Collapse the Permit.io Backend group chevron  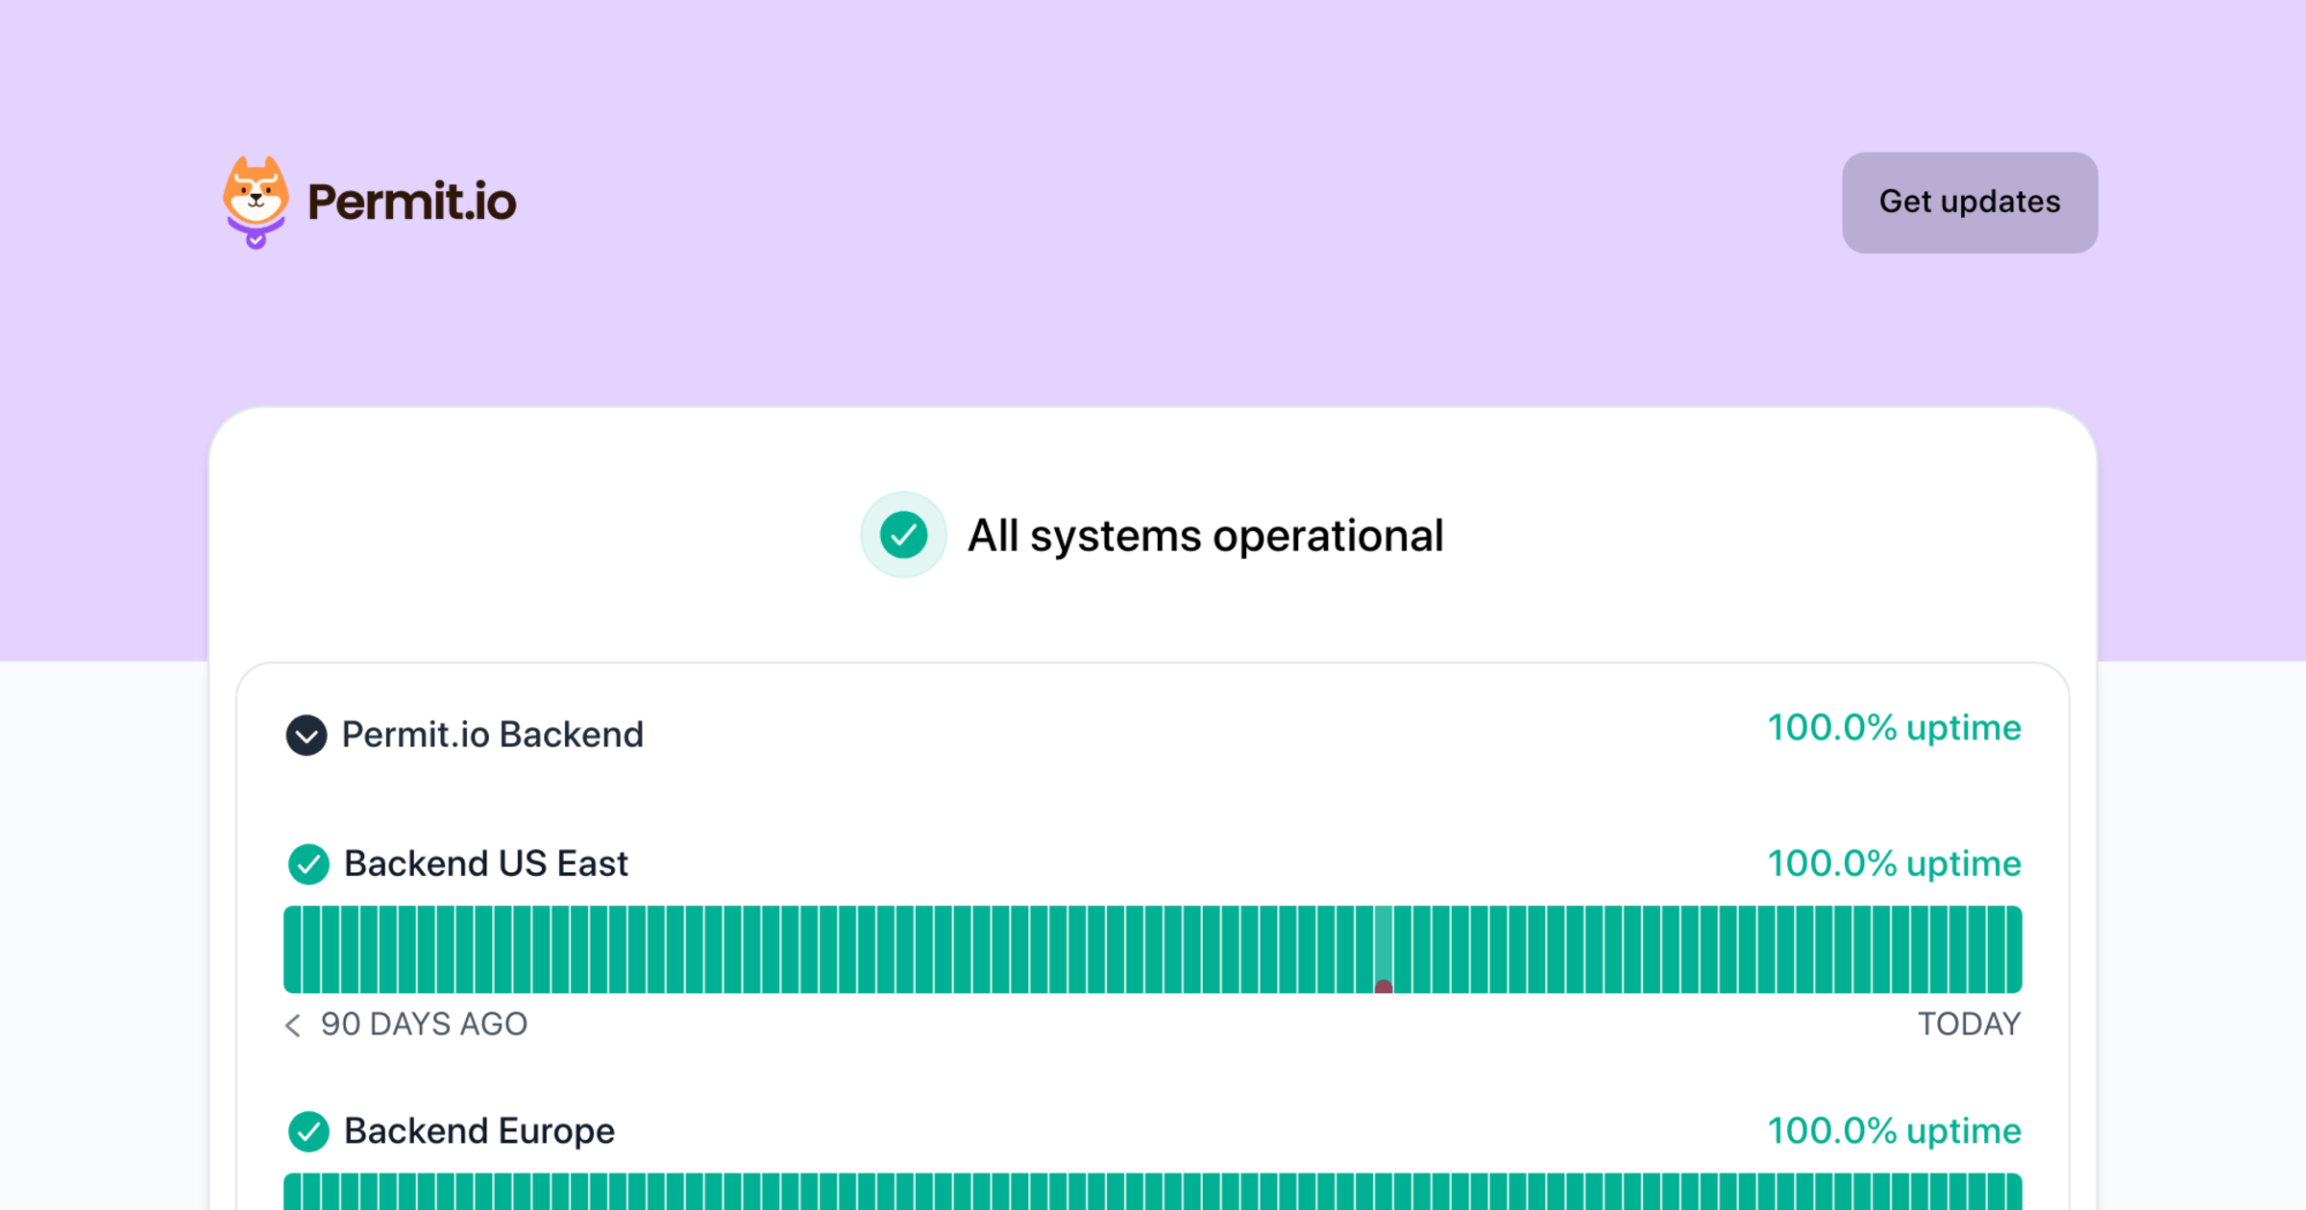(307, 736)
